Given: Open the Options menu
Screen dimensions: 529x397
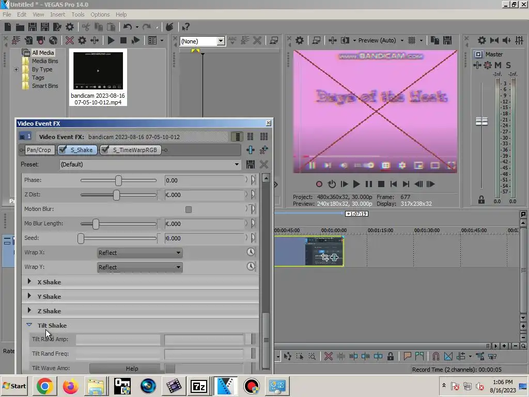Looking at the screenshot, I should click(100, 14).
